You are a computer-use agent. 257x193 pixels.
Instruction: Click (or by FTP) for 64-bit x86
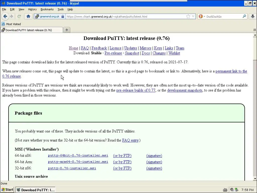(x=122, y=156)
